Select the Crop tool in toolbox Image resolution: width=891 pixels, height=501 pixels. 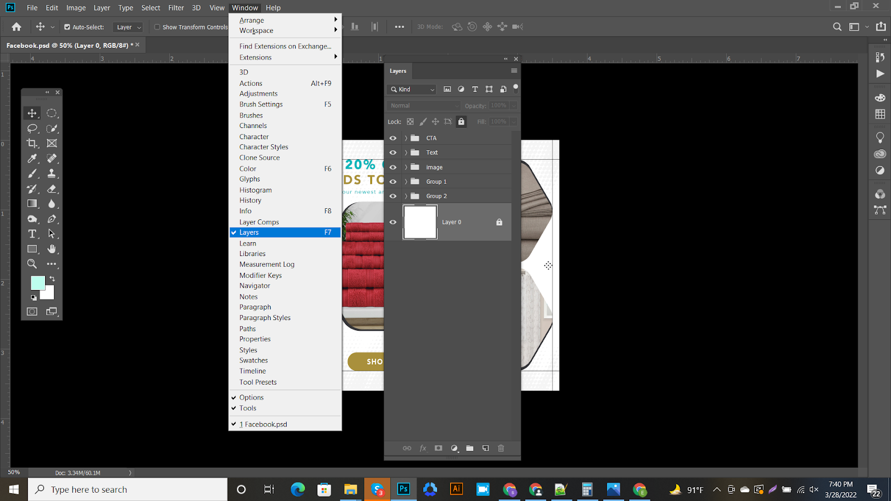32,144
